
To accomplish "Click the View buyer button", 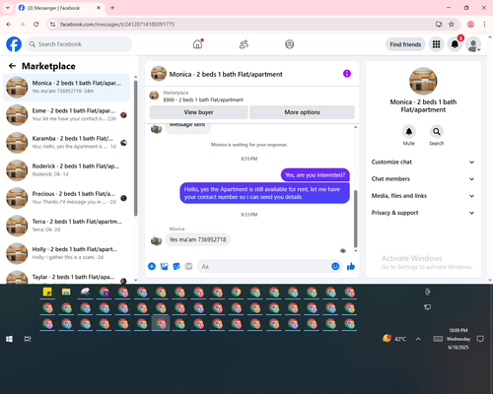I will (198, 112).
